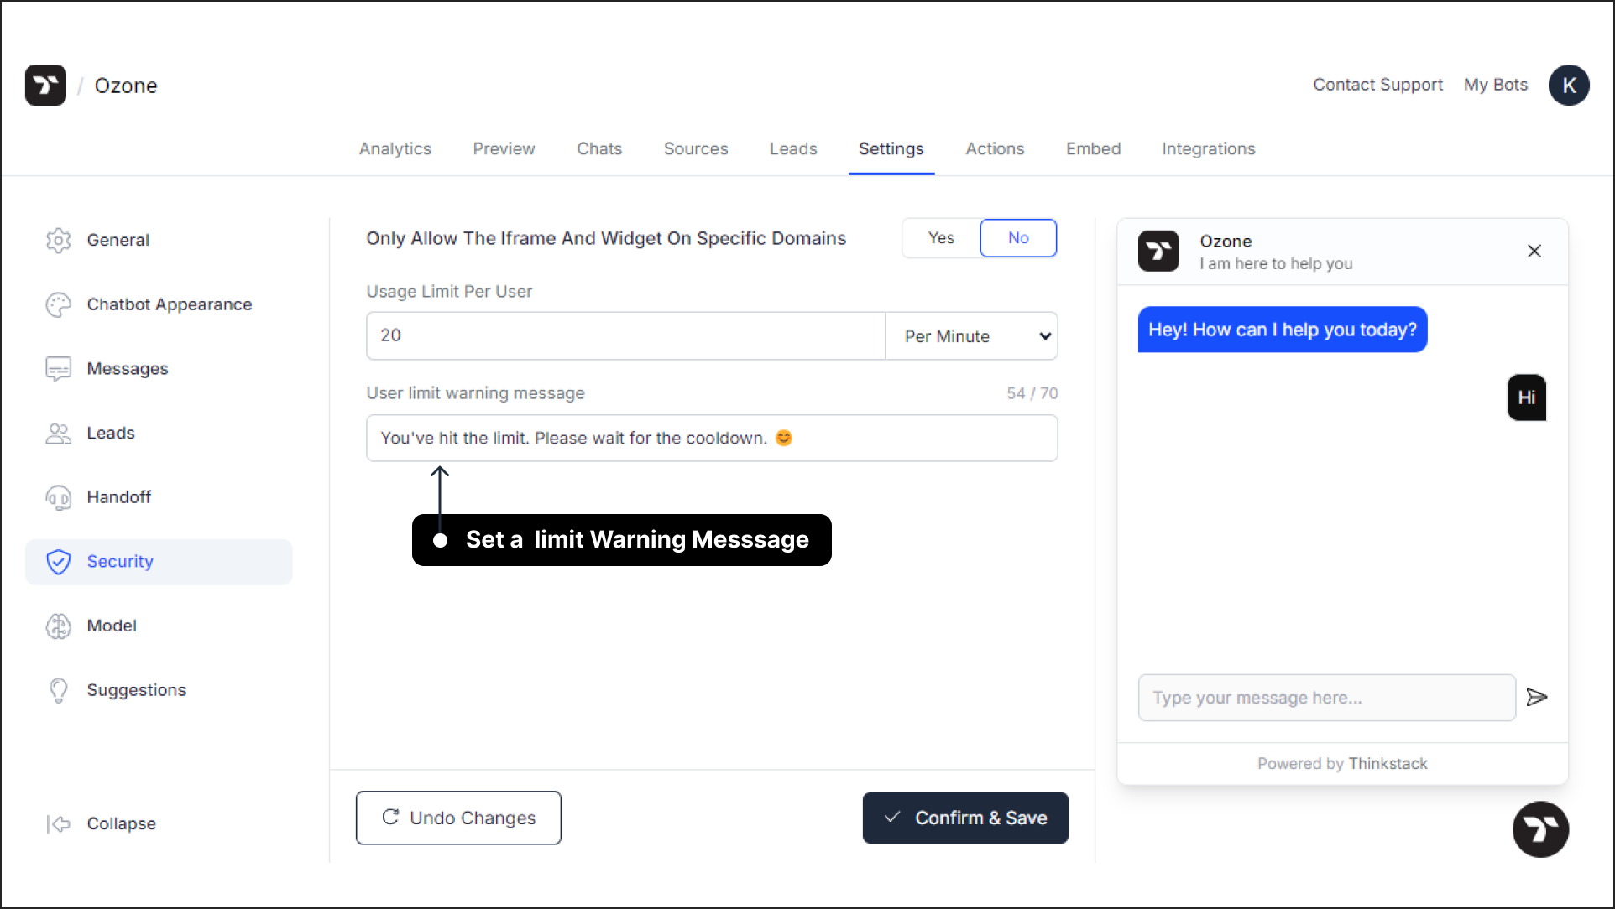Click the user limit warning message field

[712, 438]
